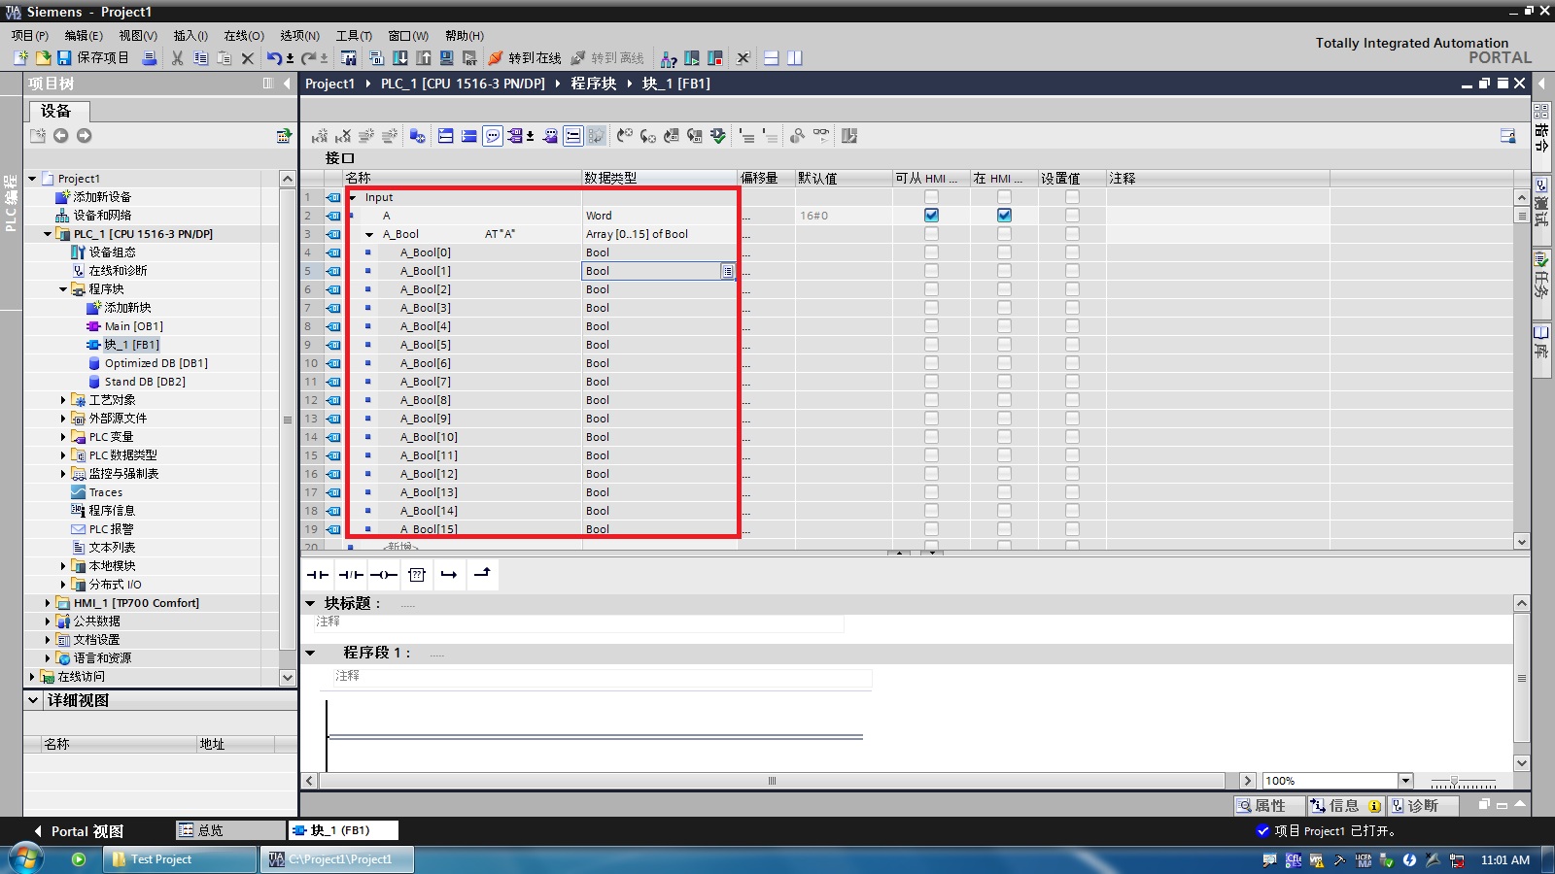Click the open project folder icon
This screenshot has width=1555, height=874.
(x=43, y=58)
